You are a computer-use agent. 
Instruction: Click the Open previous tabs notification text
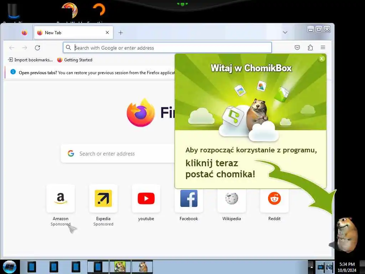(97, 73)
